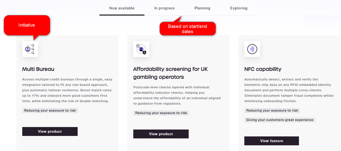The width and height of the screenshot is (341, 151).
Task: Select Multi Bureau's Reducing your exposure to risk tag
Action: point(50,110)
